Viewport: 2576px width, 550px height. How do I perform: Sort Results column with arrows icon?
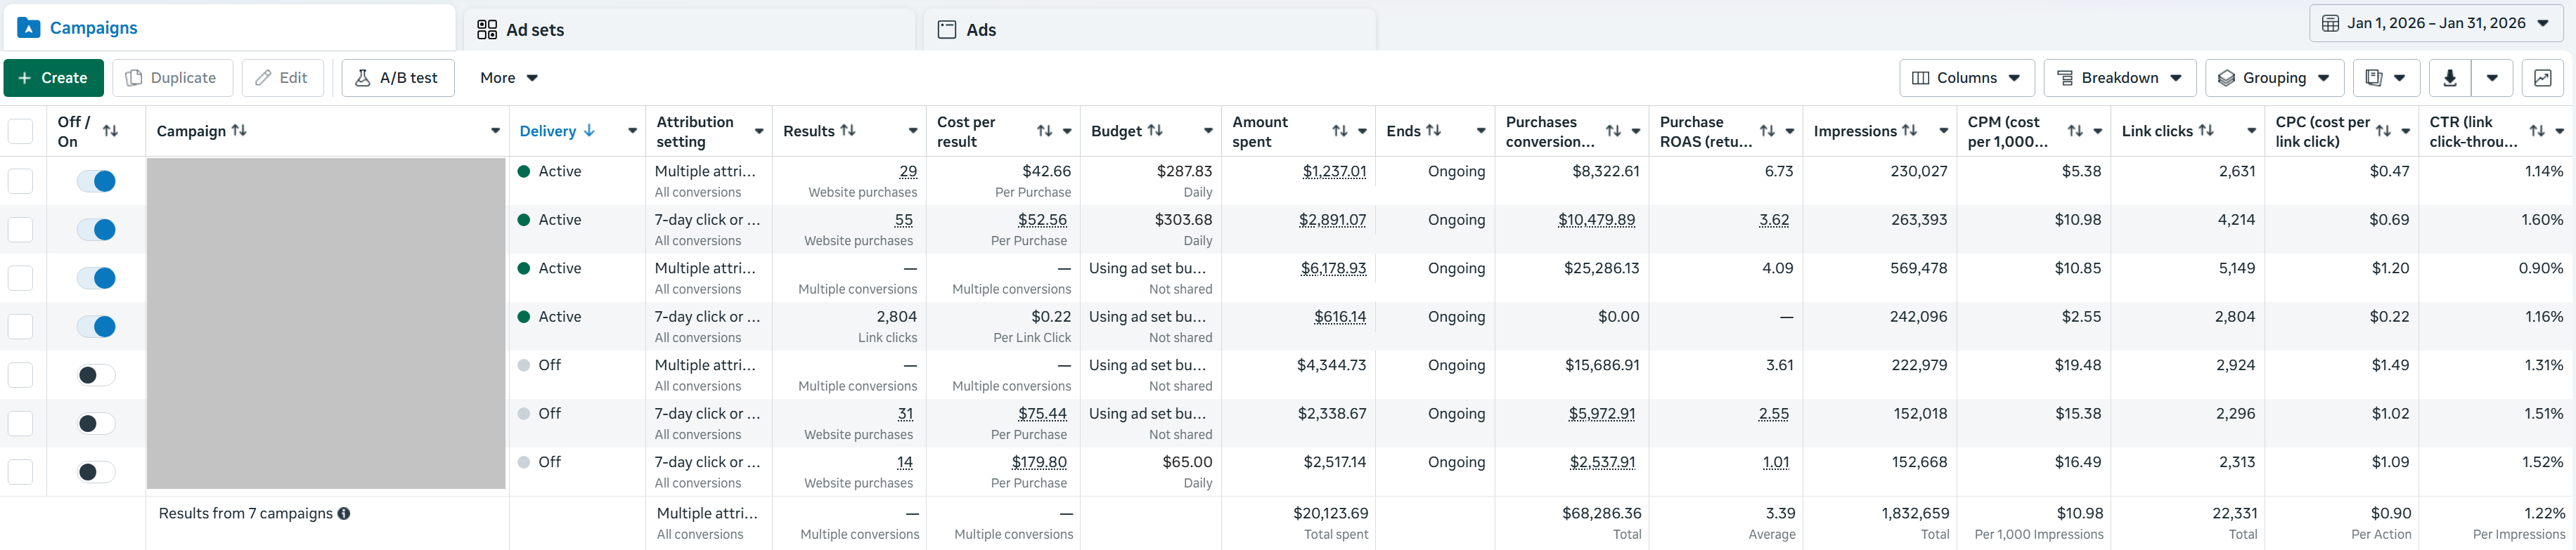click(848, 131)
